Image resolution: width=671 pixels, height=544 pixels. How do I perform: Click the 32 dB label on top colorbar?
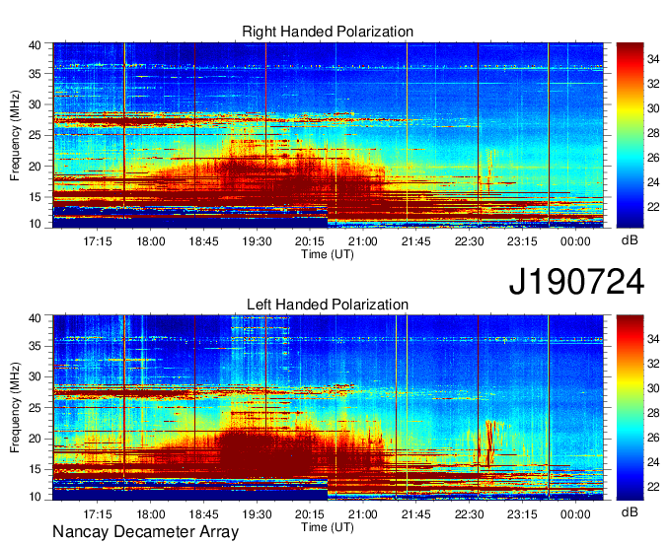coord(653,84)
